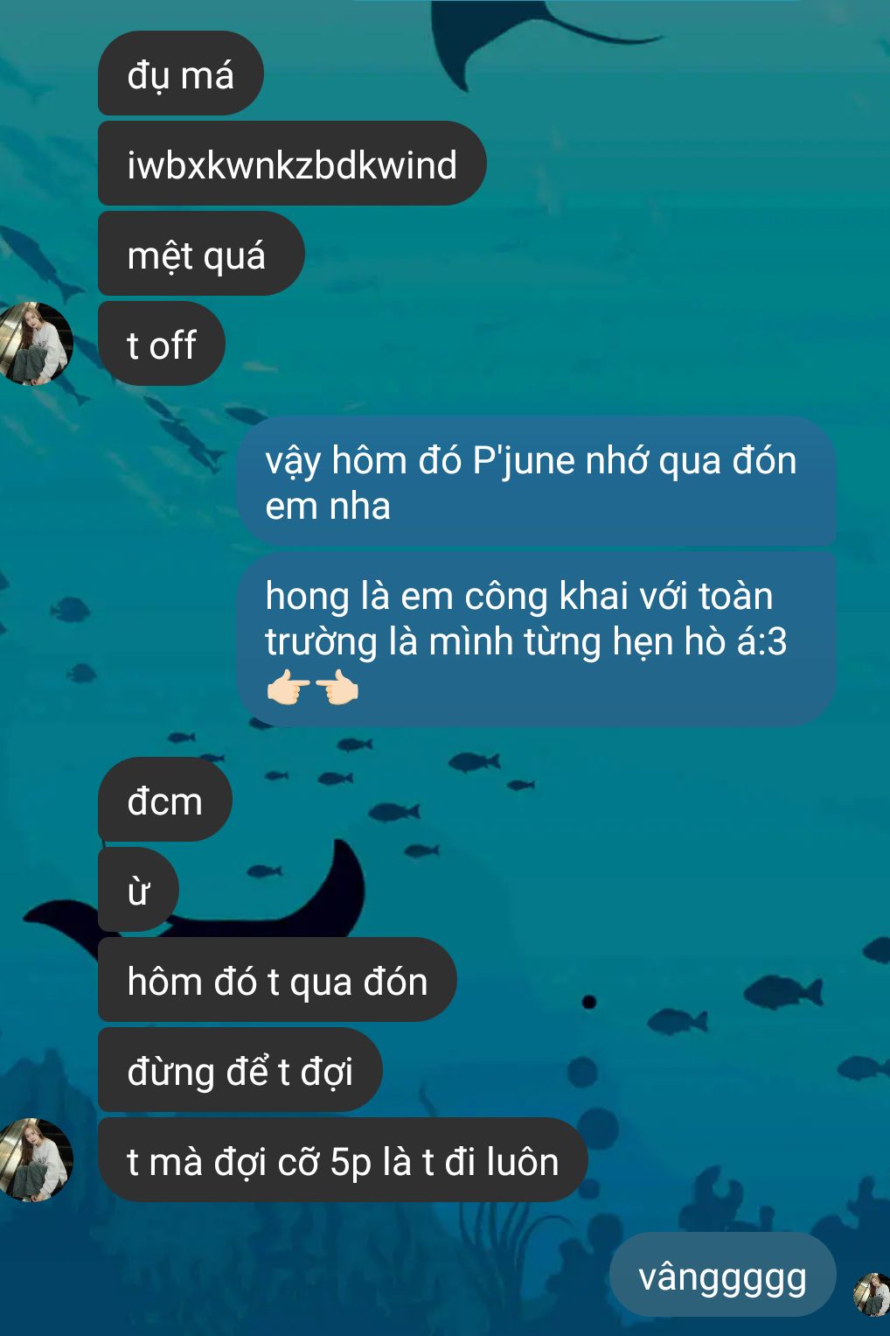Select message 'vậy hôm đó P'june nhớ qua đón'
The image size is (890, 1336).
click(x=536, y=482)
